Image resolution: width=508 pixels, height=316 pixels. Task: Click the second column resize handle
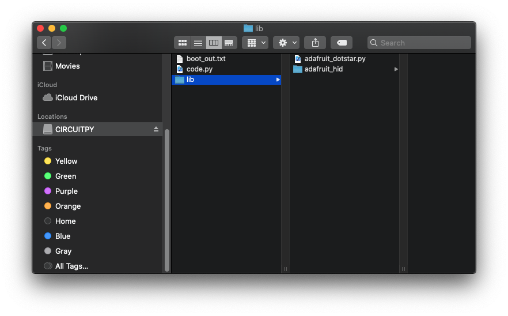[403, 269]
